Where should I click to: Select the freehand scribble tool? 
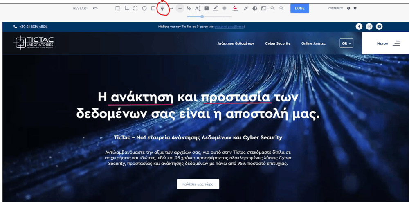(189, 8)
